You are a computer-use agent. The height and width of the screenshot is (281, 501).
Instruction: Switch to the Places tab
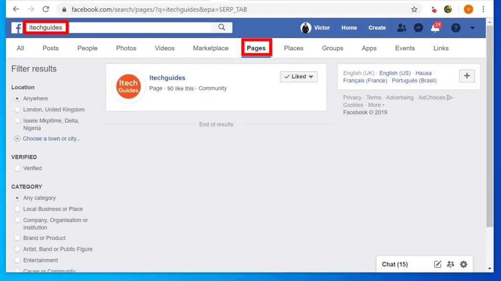pyautogui.click(x=294, y=48)
